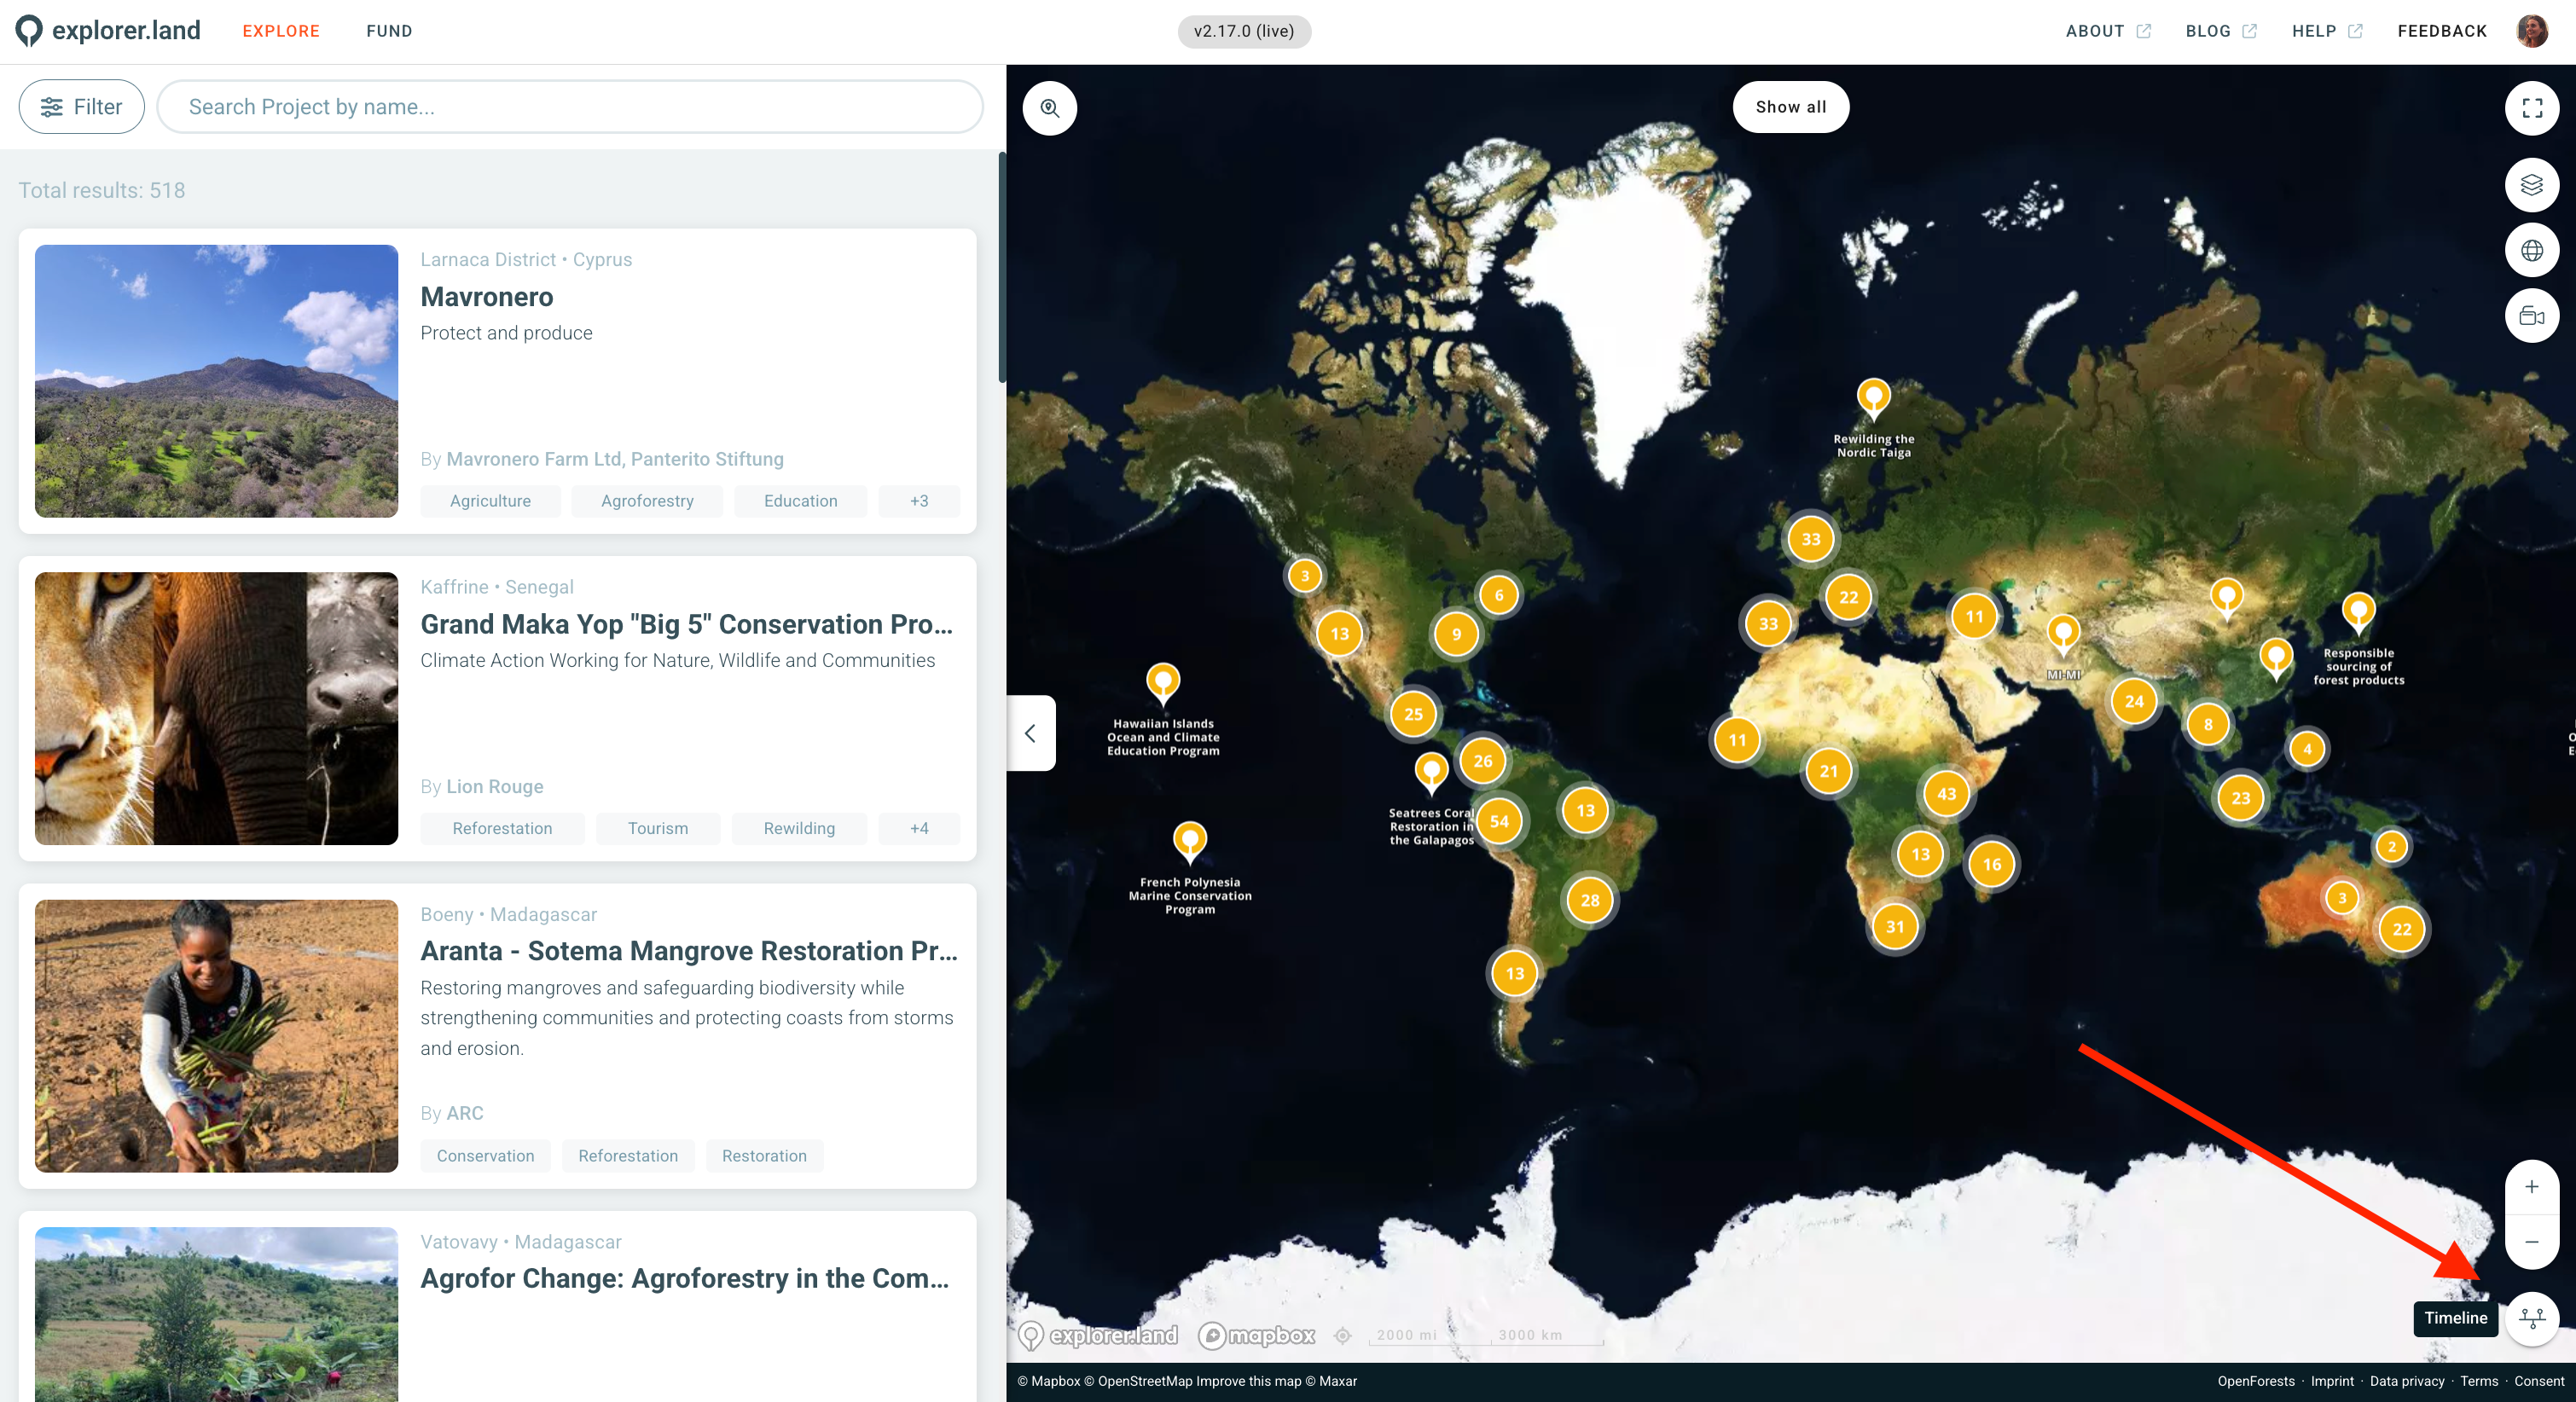2576x1402 pixels.
Task: Switch to the EXPLORE tab
Action: 281,31
